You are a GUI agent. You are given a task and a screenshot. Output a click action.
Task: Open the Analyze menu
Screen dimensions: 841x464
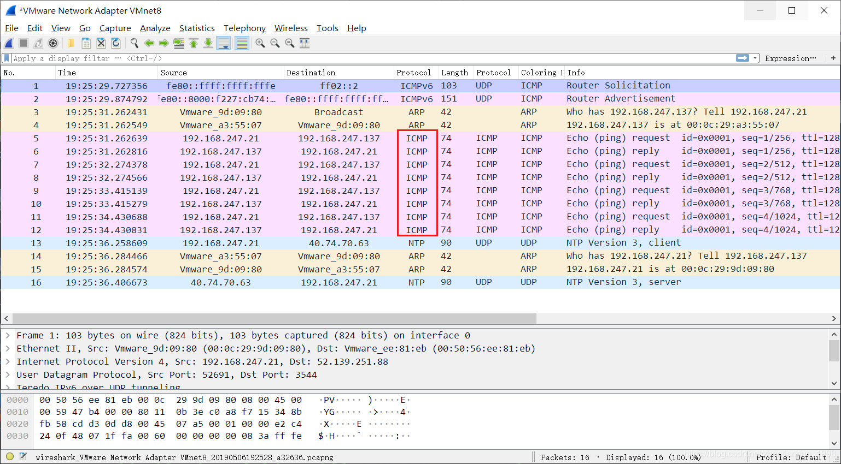click(155, 28)
